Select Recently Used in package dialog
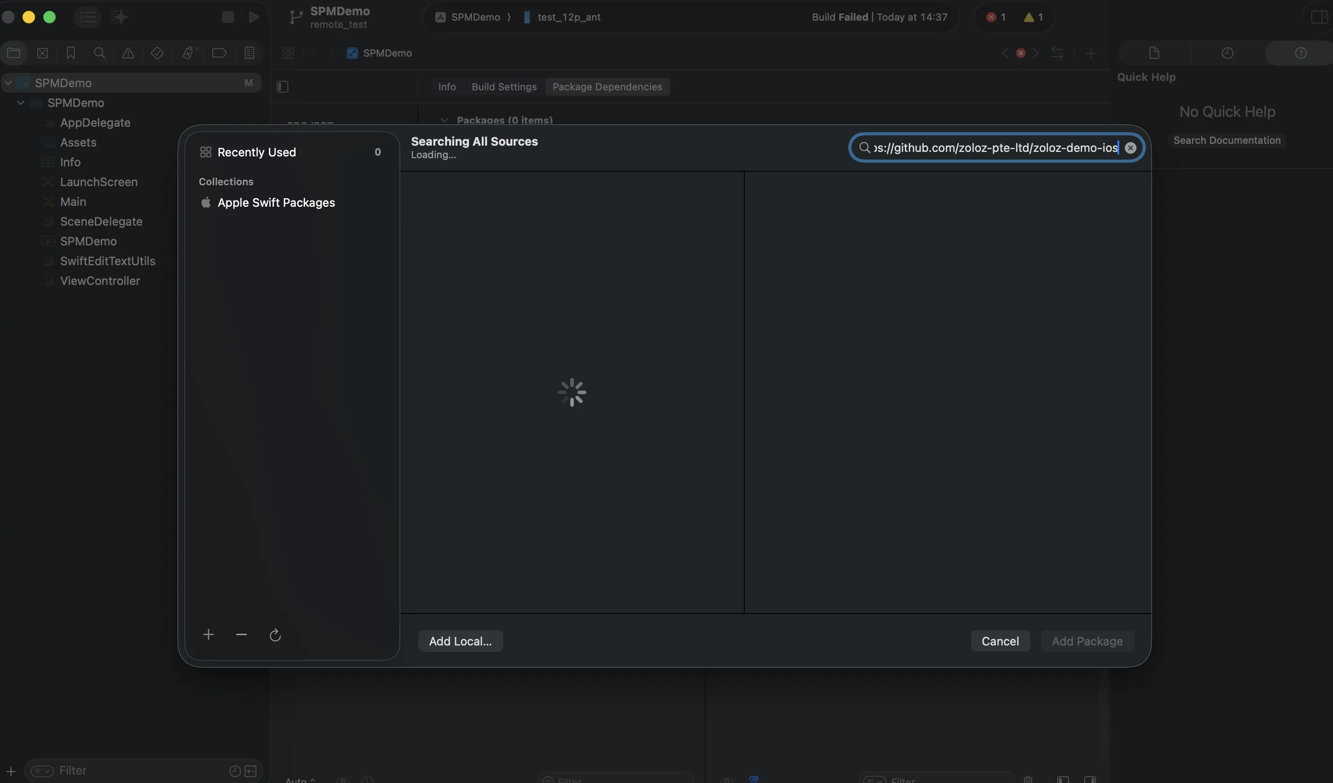1333x783 pixels. [291, 152]
